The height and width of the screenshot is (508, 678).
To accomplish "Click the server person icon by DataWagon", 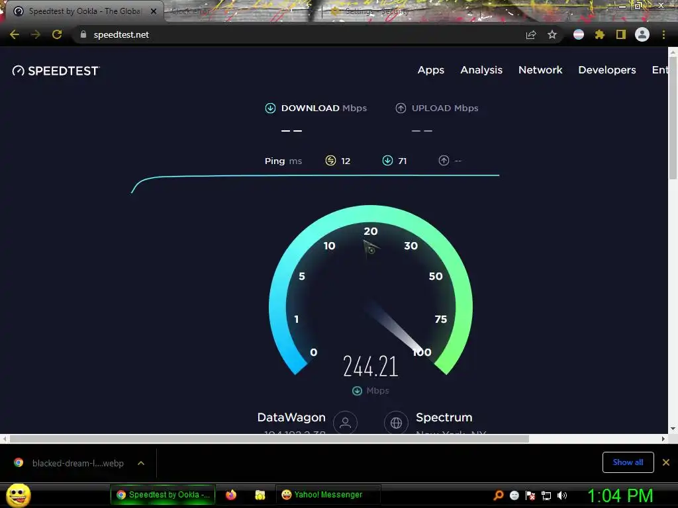I will coord(345,422).
